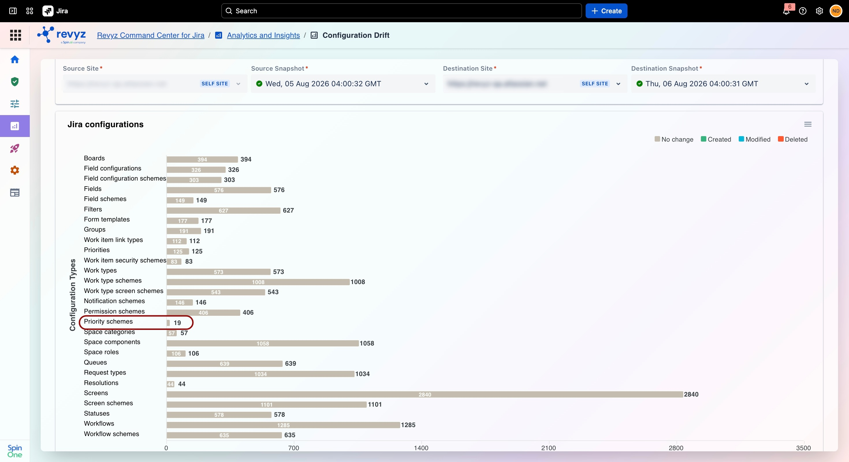Click the "Jira configurations" chart title
Screen dimensions: 849x462
tap(105, 124)
